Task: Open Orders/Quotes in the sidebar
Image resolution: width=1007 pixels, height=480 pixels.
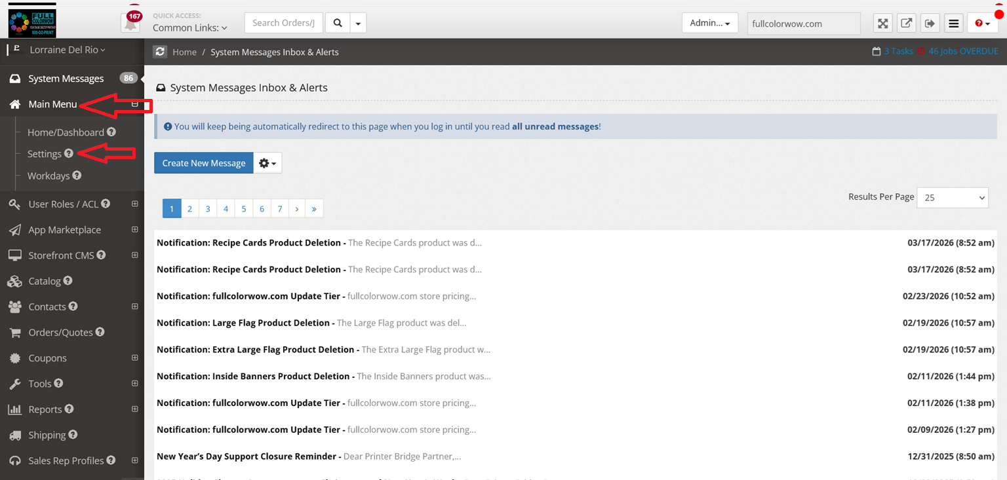Action: pos(60,332)
